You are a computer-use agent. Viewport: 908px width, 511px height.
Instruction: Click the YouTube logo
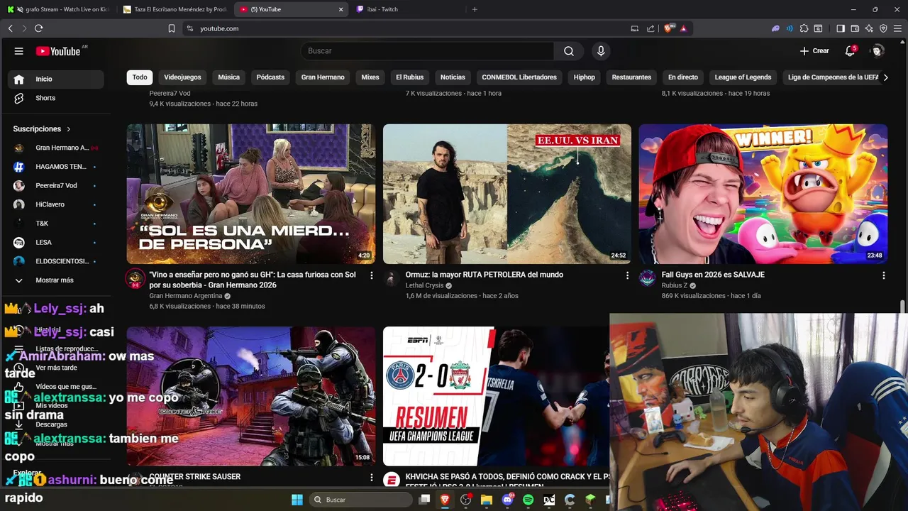click(58, 51)
